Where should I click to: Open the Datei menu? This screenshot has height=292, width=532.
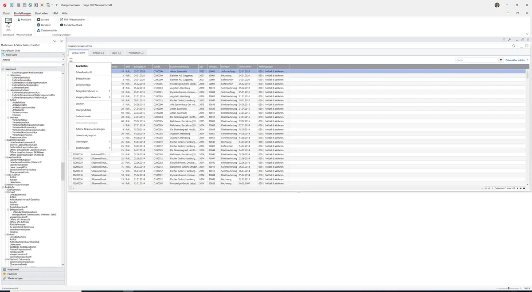[6, 13]
